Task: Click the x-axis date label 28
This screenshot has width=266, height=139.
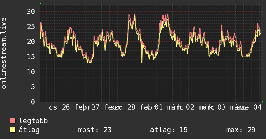Action: pos(131,107)
